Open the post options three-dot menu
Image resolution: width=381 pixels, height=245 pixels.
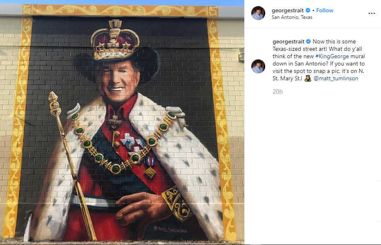pos(372,13)
